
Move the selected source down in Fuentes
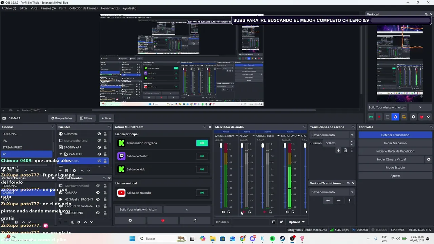(x=88, y=170)
